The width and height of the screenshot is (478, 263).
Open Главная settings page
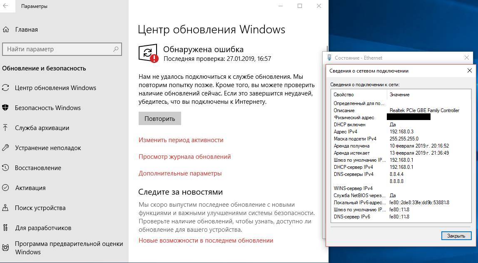coord(27,30)
